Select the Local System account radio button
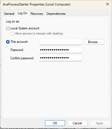Viewport: 112px width, 129px height. [8, 28]
